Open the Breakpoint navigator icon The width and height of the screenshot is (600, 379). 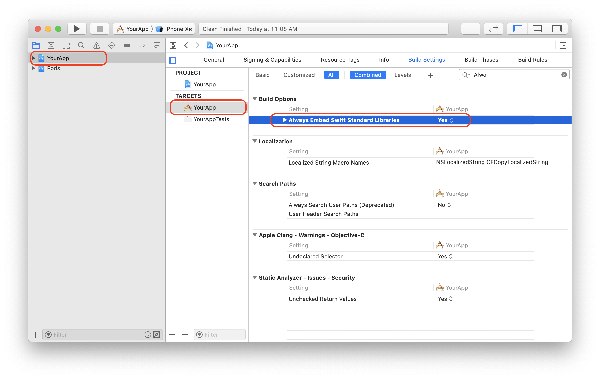(142, 45)
